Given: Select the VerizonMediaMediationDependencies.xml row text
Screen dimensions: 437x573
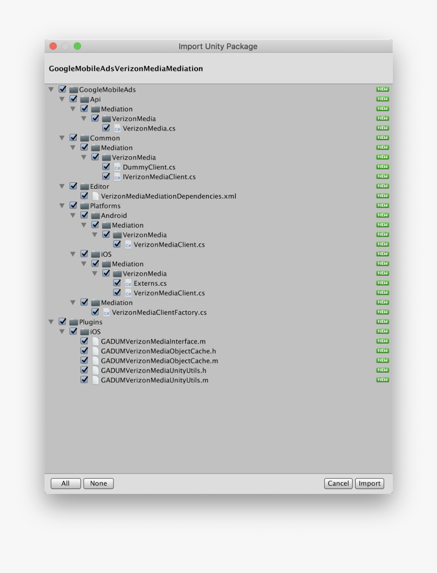Looking at the screenshot, I should click(x=168, y=196).
